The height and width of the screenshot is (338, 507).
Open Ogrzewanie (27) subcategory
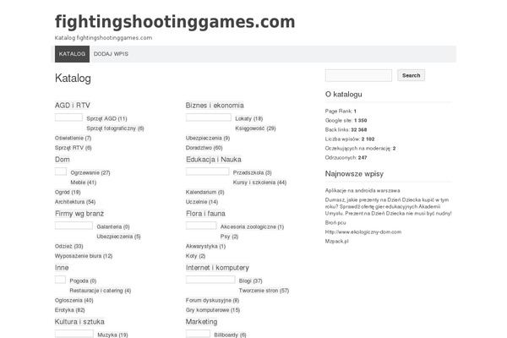(90, 172)
